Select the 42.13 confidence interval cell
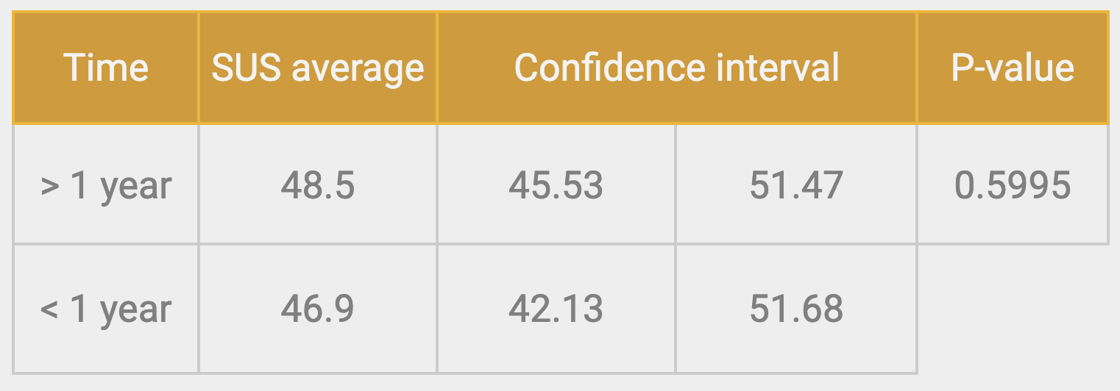The width and height of the screenshot is (1120, 391). click(x=556, y=309)
